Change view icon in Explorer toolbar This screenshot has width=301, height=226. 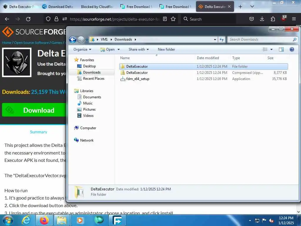point(265,49)
